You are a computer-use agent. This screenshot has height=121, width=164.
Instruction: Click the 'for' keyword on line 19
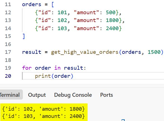click(27, 68)
